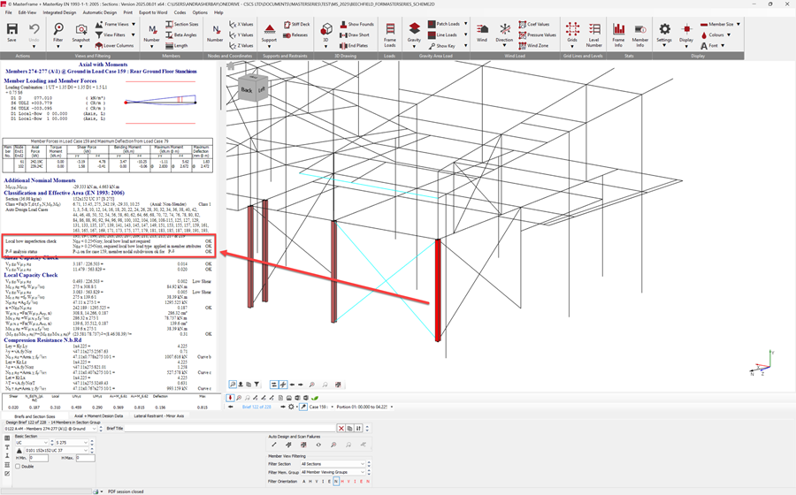Switch to Axial + Moment Design Data tab
The height and width of the screenshot is (495, 796).
[x=98, y=415]
